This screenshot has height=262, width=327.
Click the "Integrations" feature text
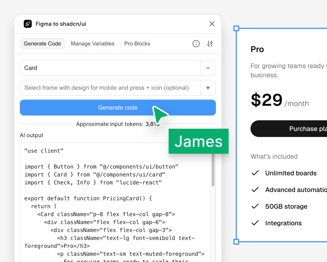(283, 223)
